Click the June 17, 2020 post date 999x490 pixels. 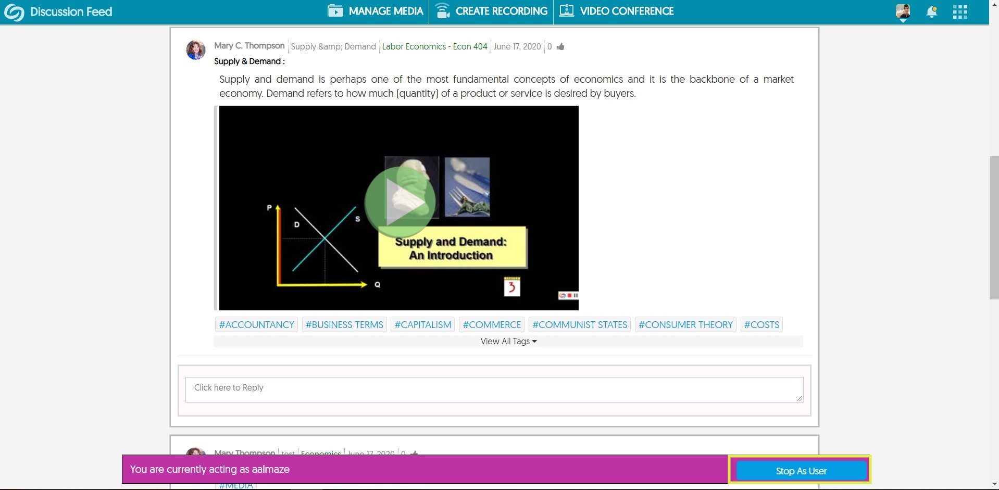pos(517,46)
